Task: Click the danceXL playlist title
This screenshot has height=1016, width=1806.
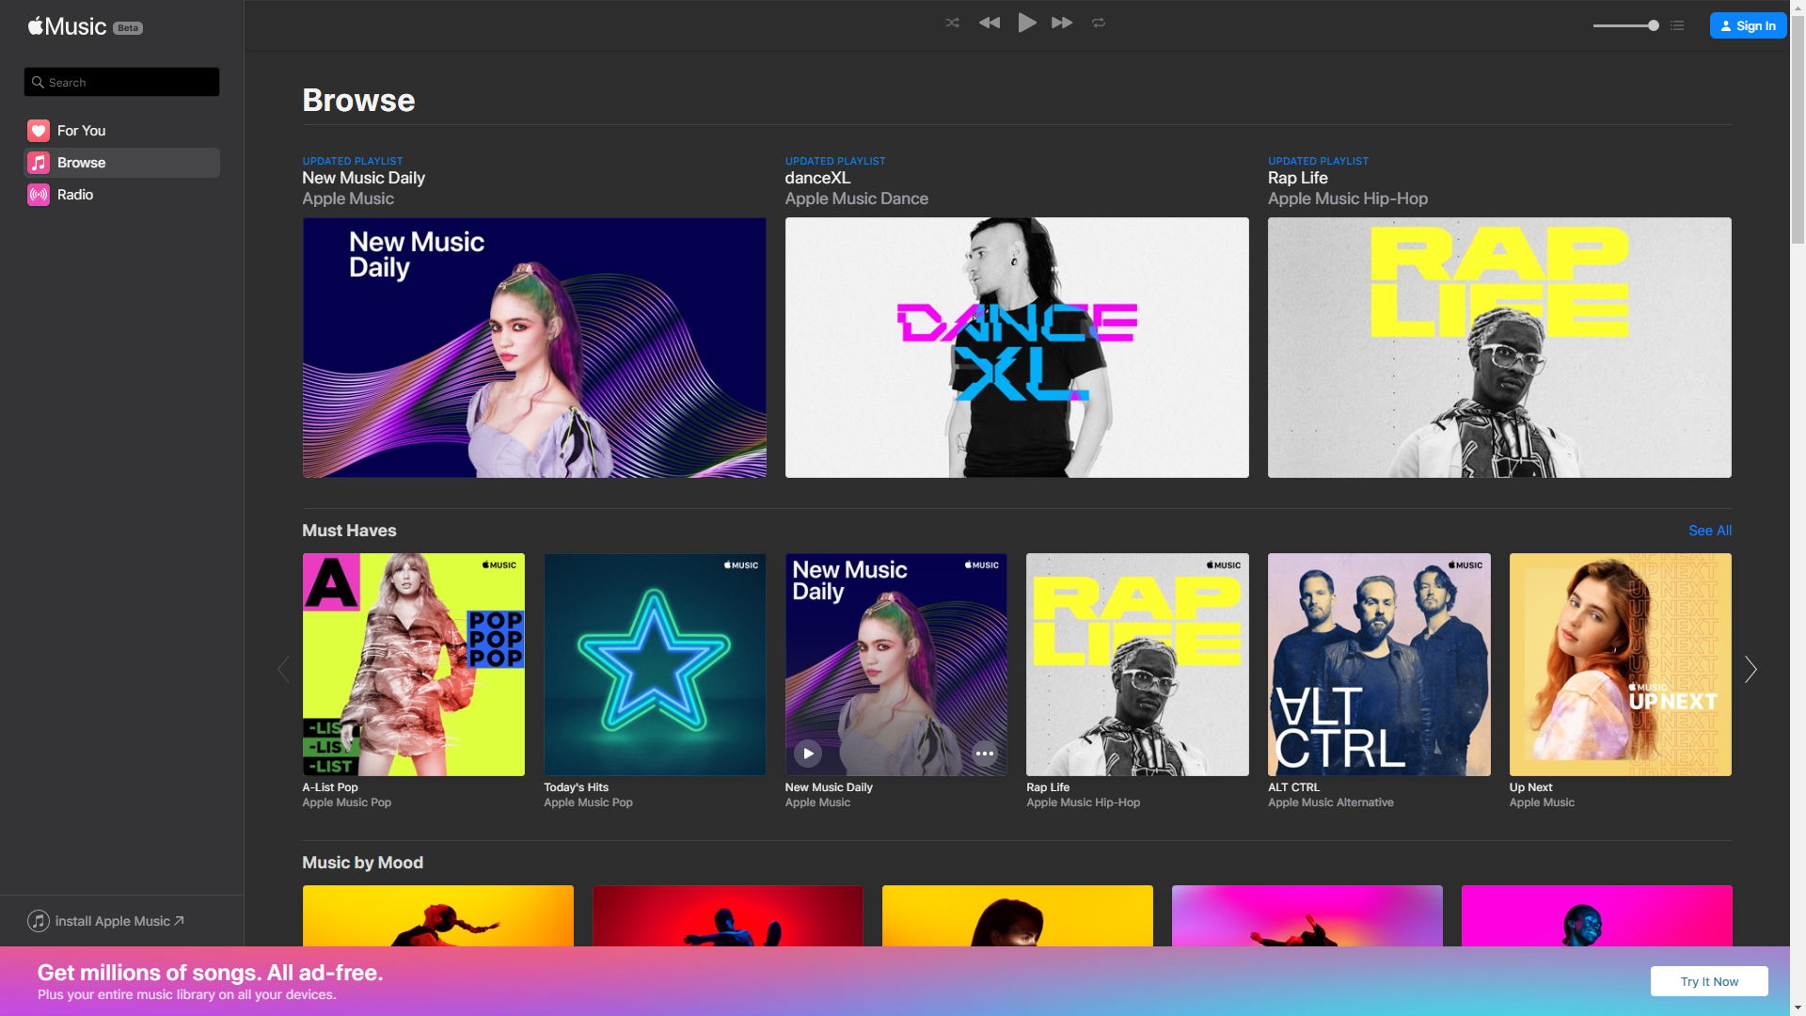Action: point(817,178)
